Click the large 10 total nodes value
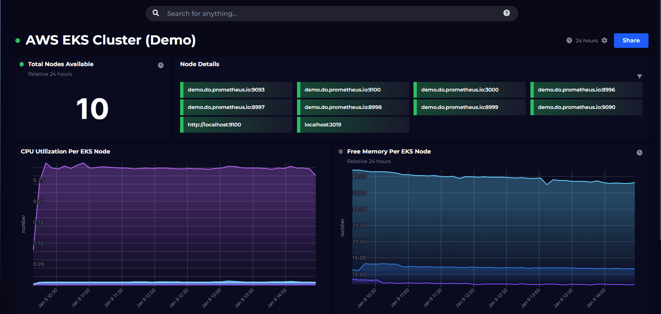 click(x=92, y=109)
